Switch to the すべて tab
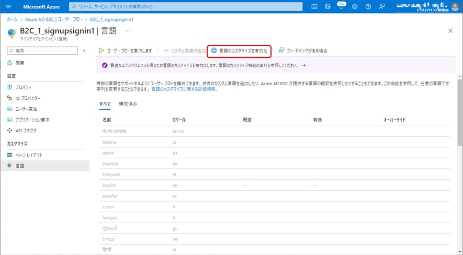 coord(105,104)
